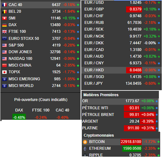Screen dimensions: 164x158
Task: Click the EU flag beside EURO STOXX 50
Action: point(4,39)
